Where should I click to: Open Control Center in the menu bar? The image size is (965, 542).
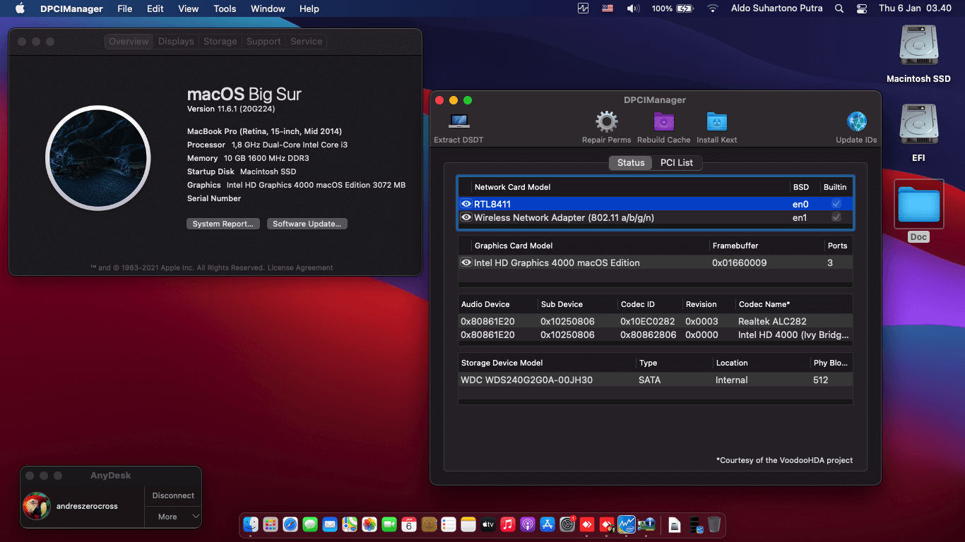tap(862, 8)
